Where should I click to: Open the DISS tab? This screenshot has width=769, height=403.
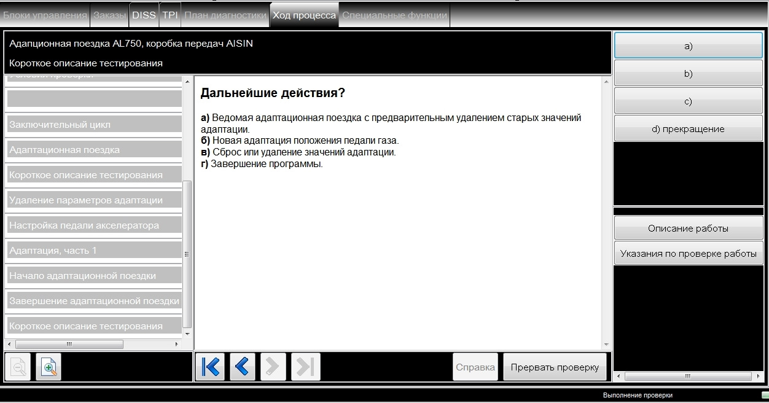pos(144,15)
